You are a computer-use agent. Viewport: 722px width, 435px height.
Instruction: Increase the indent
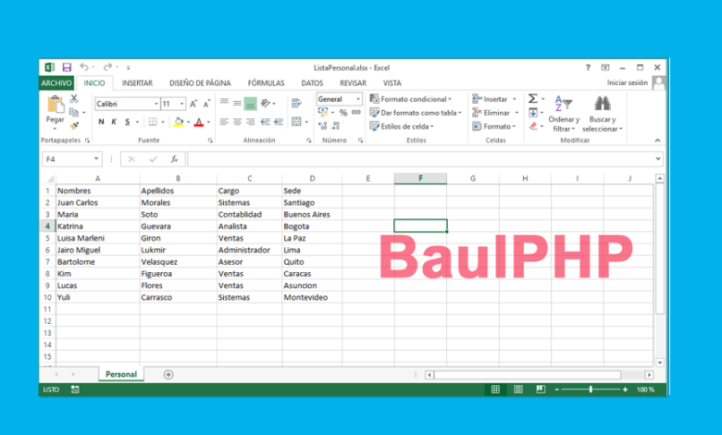point(278,122)
